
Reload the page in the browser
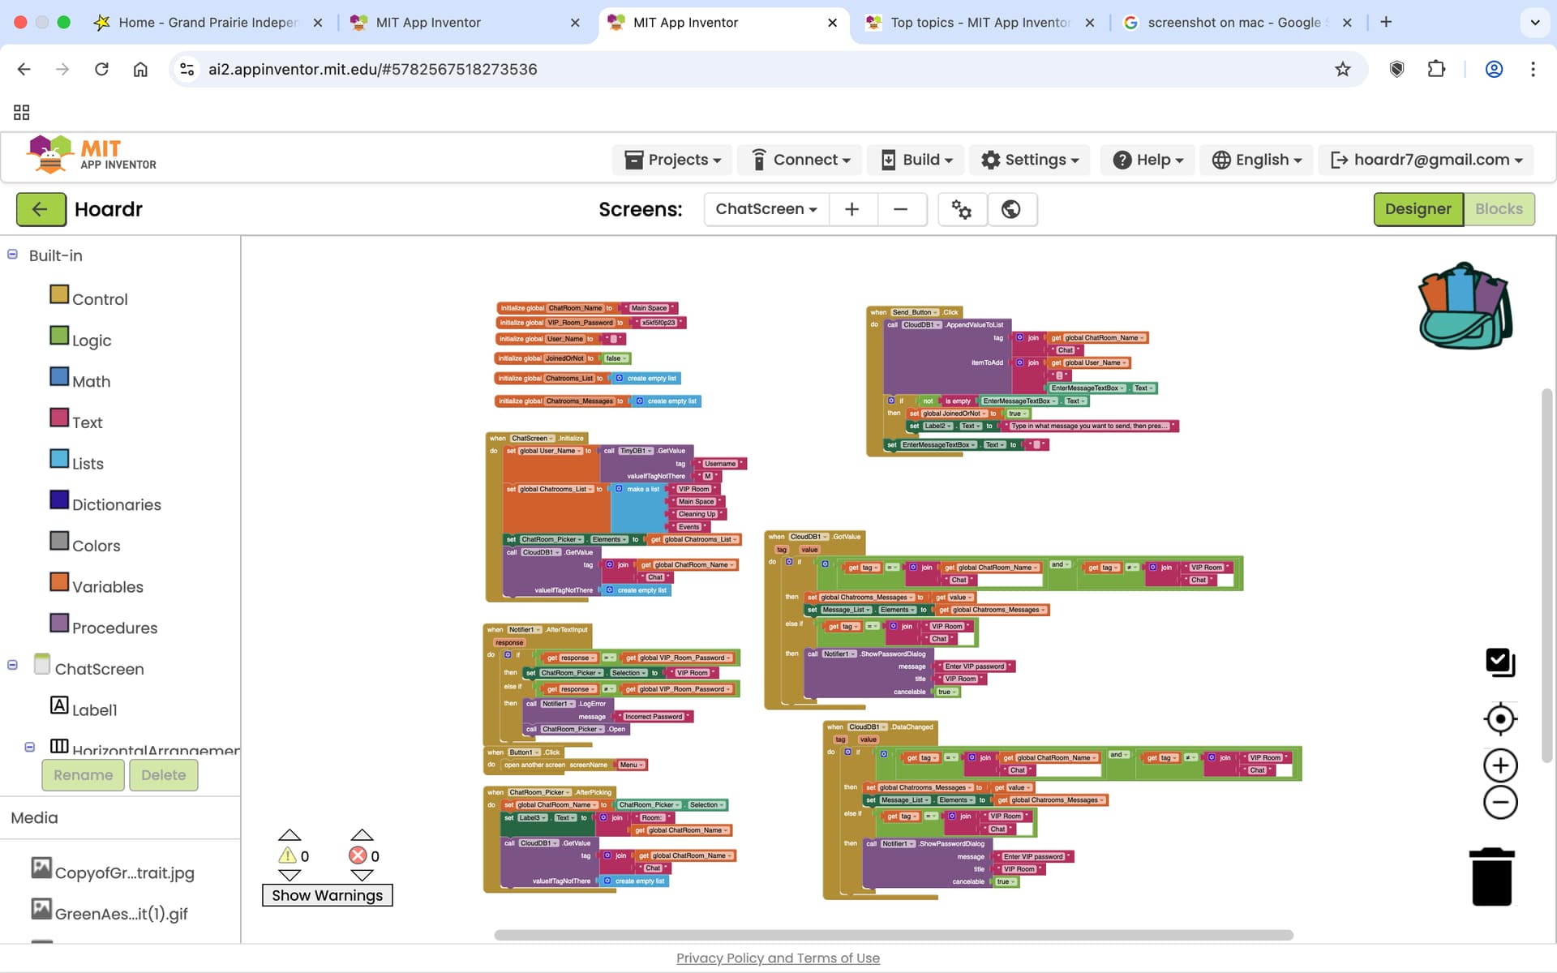point(101,69)
